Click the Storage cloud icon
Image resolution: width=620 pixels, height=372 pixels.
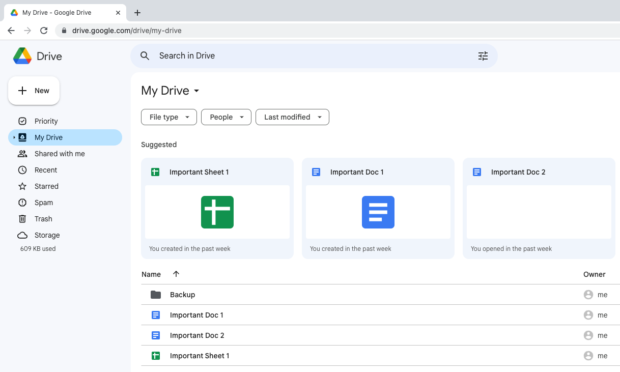pyautogui.click(x=22, y=235)
